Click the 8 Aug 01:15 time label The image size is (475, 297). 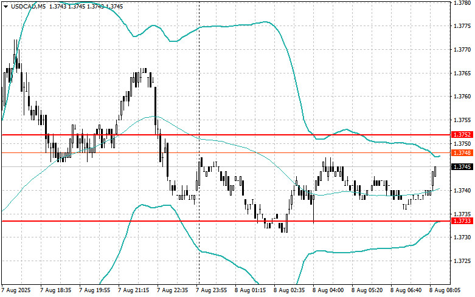coord(250,290)
